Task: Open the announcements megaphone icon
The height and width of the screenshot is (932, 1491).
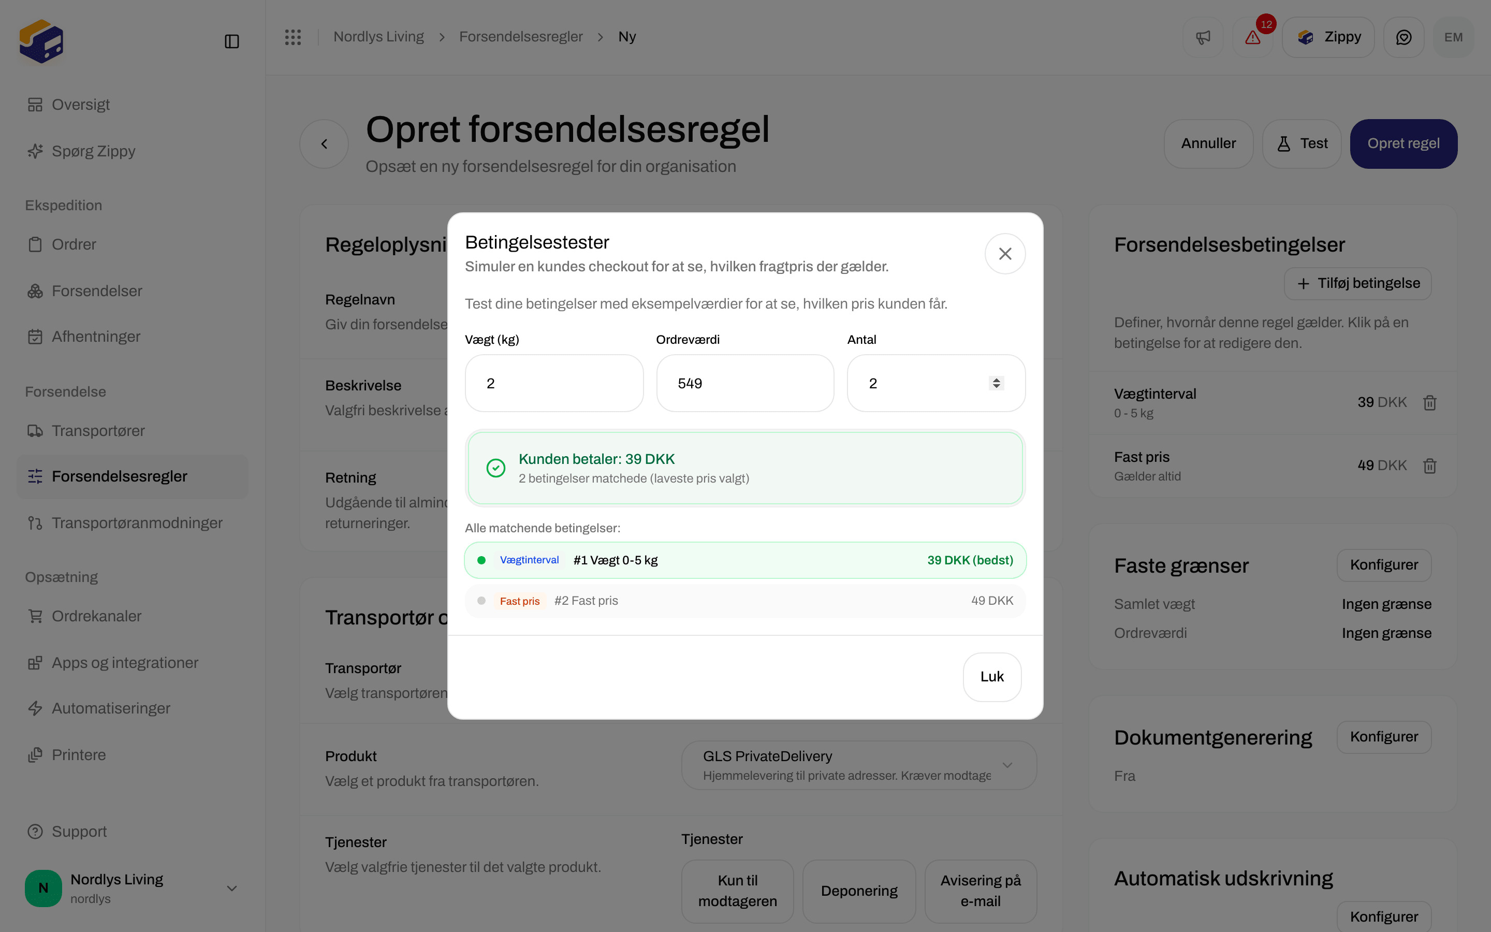Action: (1203, 38)
